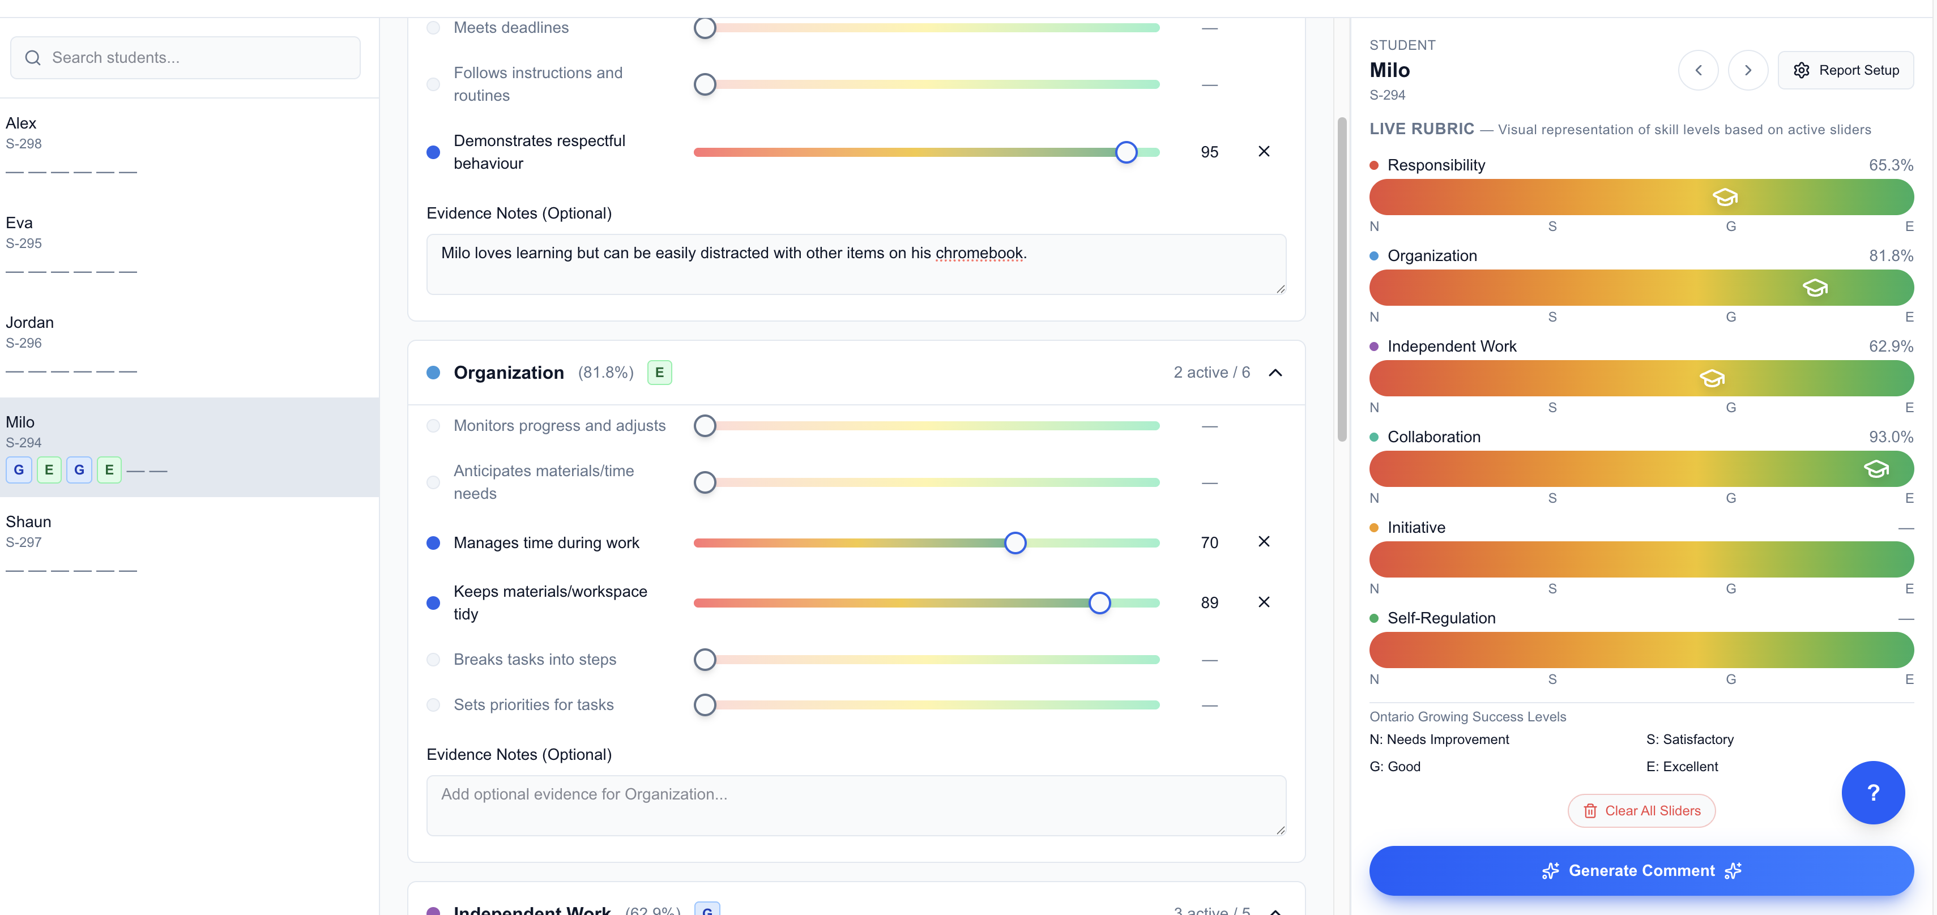Go to next student arrow
Viewport: 1937px width, 915px height.
pos(1747,70)
